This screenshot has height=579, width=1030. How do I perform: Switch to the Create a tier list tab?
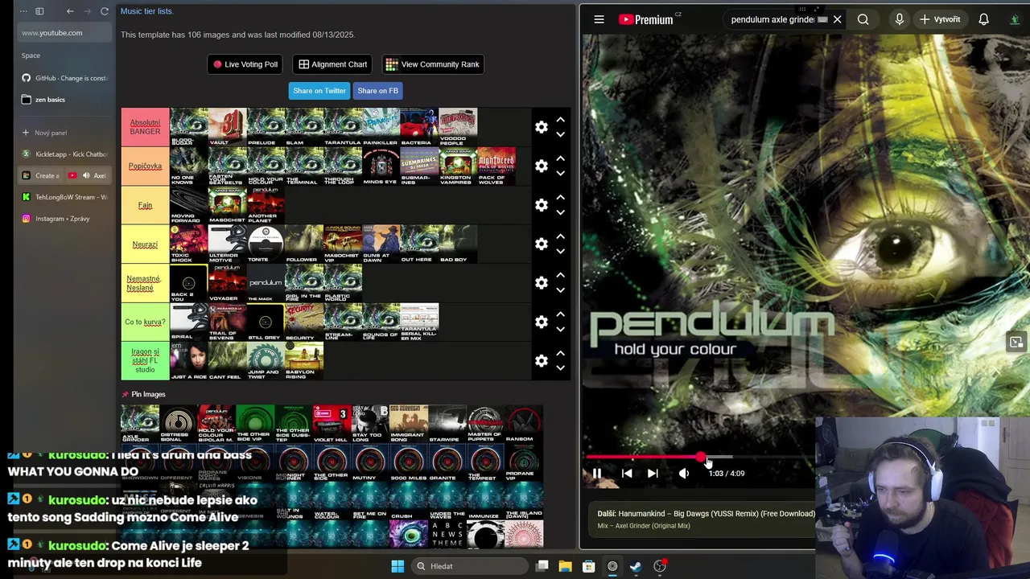coord(40,175)
